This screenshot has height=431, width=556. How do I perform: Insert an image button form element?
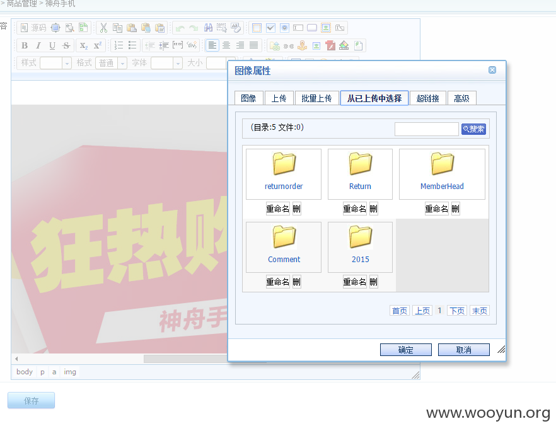pyautogui.click(x=326, y=28)
